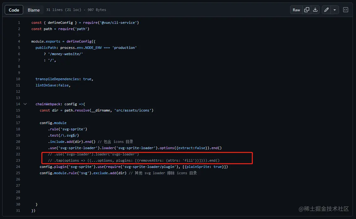This screenshot has width=356, height=219.
Task: Click the '907 Bytes' file size
Action: [97, 10]
